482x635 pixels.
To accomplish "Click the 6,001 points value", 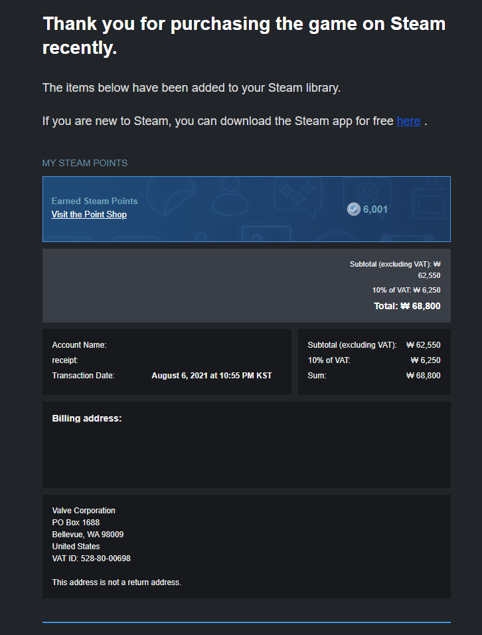I will tap(375, 209).
